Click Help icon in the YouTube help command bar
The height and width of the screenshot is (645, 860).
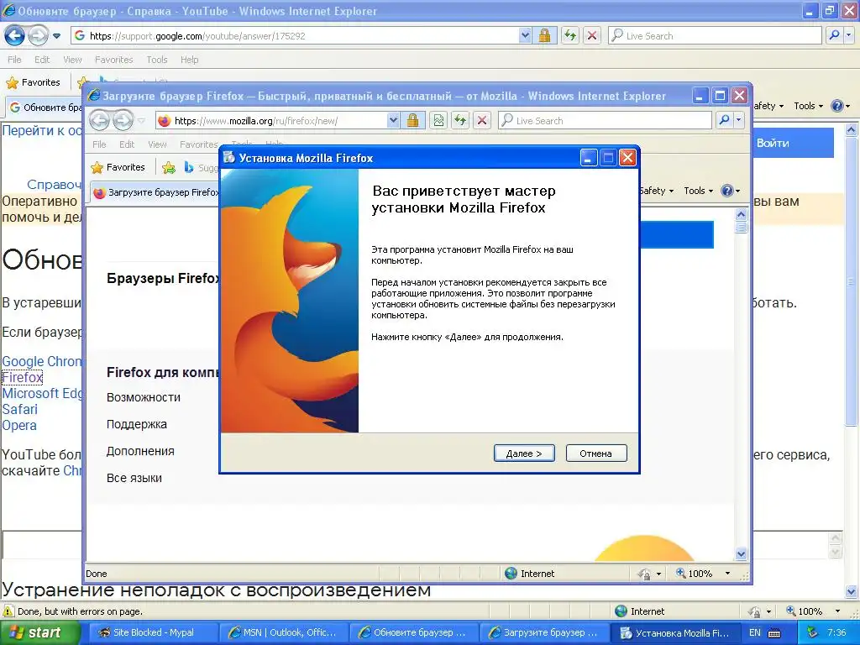coord(837,106)
